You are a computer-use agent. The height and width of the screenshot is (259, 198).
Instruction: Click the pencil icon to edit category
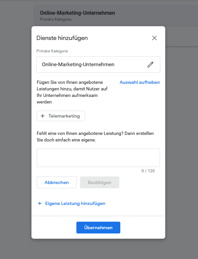click(150, 65)
